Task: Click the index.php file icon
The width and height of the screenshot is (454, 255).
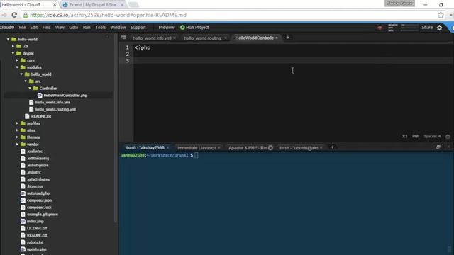Action: [x=23, y=222]
